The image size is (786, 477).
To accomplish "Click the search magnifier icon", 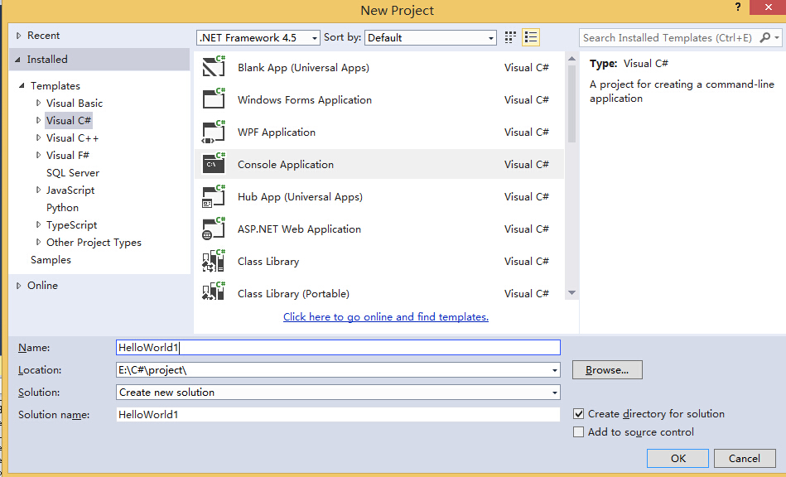I will 765,37.
